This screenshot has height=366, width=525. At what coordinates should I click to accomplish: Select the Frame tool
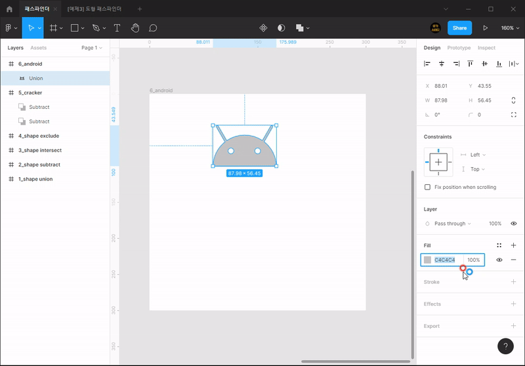[53, 28]
